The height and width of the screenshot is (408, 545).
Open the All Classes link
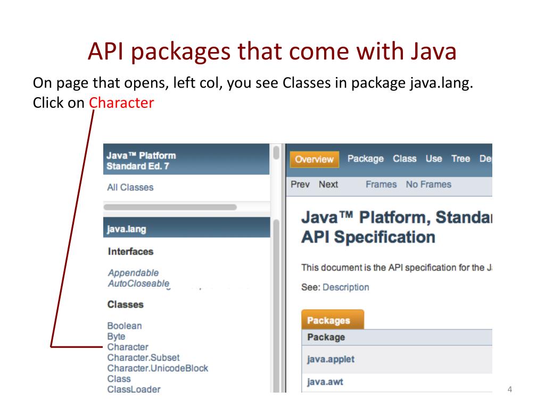[130, 188]
